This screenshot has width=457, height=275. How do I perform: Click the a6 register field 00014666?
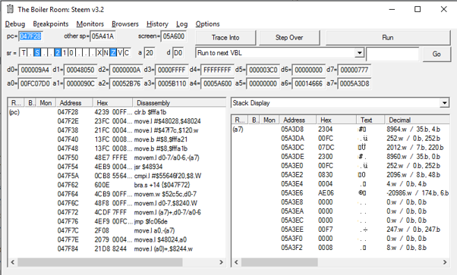click(x=308, y=84)
